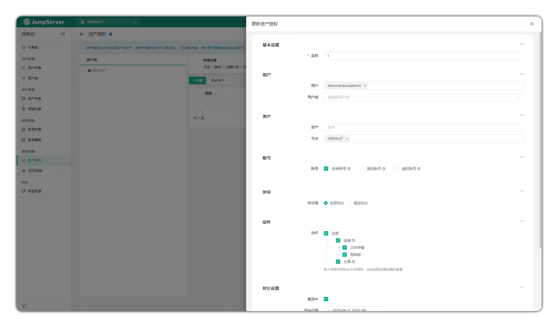Screen dimensions: 558x322
Task: Click the help icon next to 分享
Action: tap(353, 262)
